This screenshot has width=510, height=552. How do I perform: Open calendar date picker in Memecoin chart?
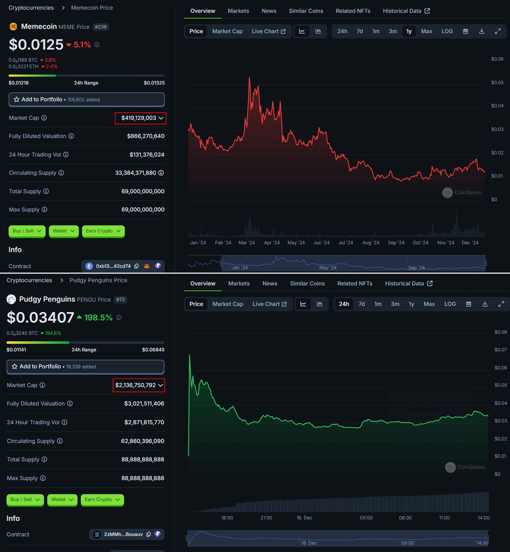tap(465, 31)
